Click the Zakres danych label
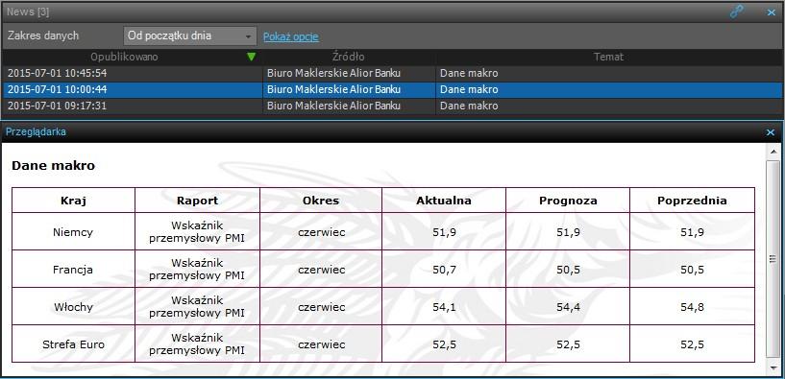 coord(43,36)
